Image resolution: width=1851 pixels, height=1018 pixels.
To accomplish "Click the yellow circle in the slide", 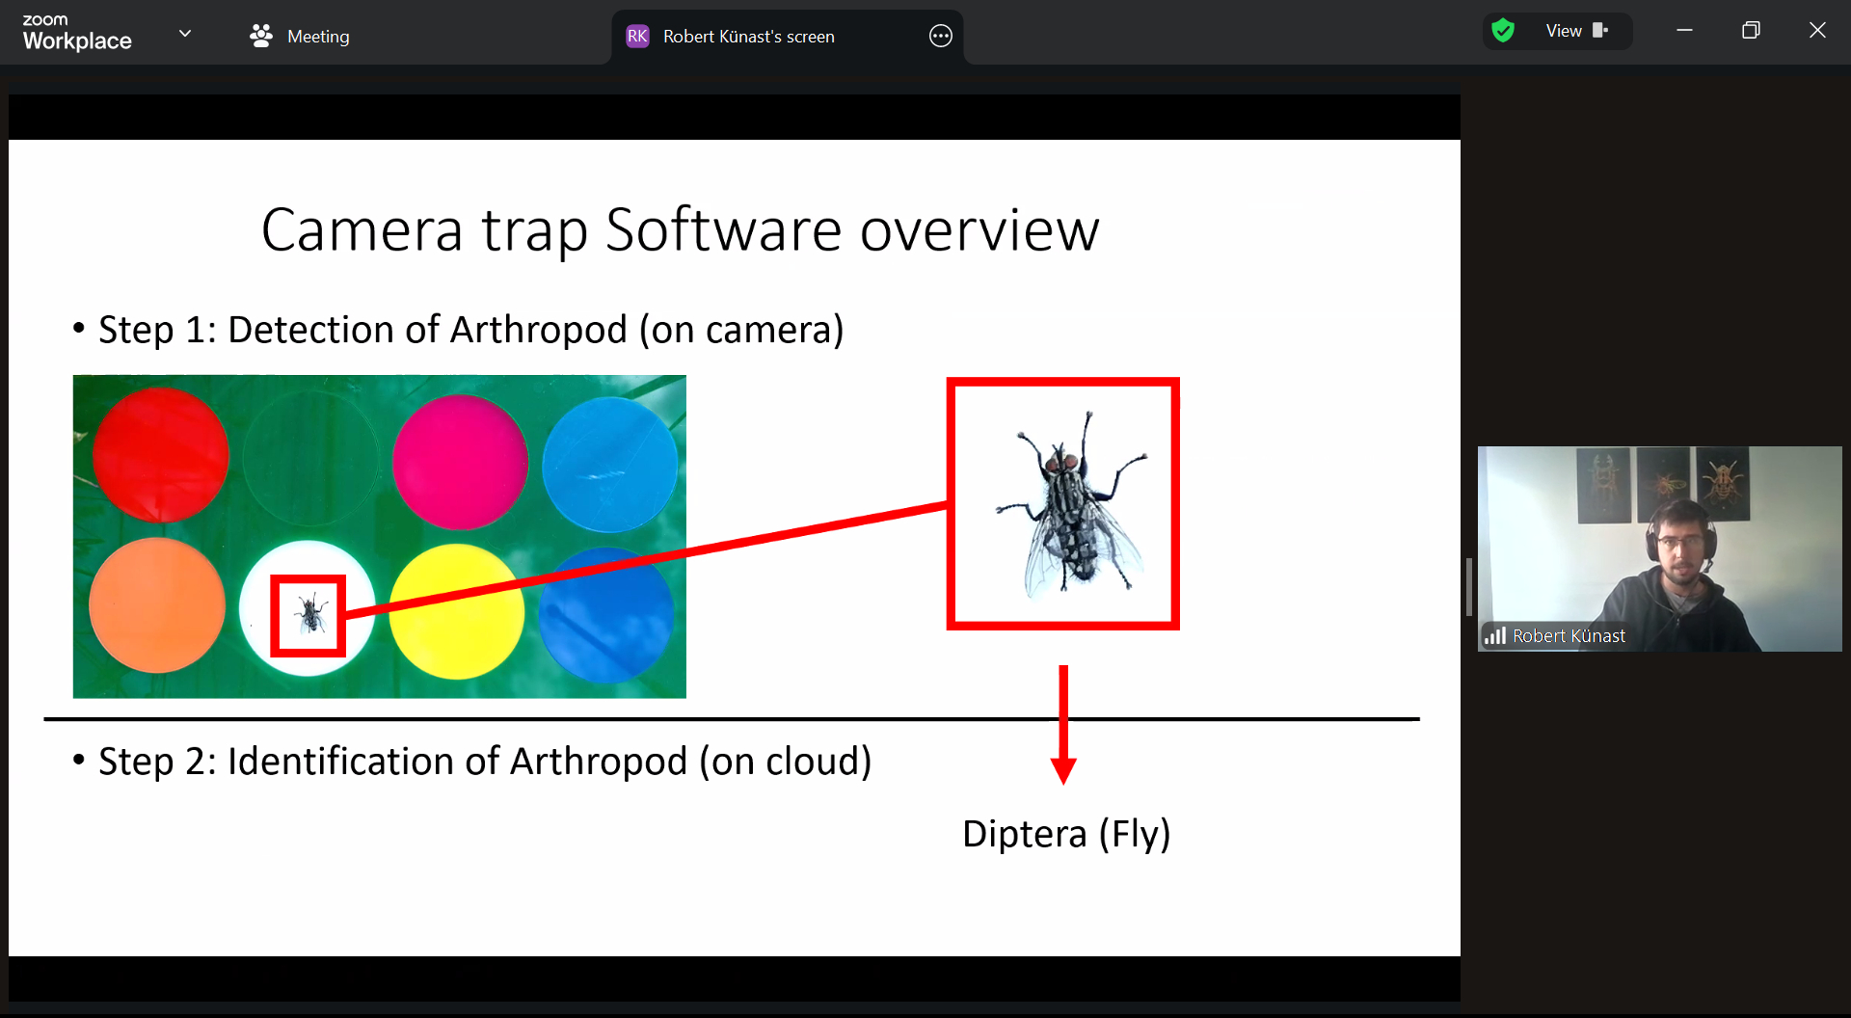I will pos(456,611).
